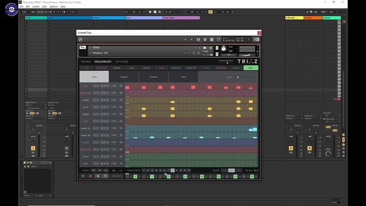Click the snapshot delete trash icon
366x206 pixels.
(198, 53)
